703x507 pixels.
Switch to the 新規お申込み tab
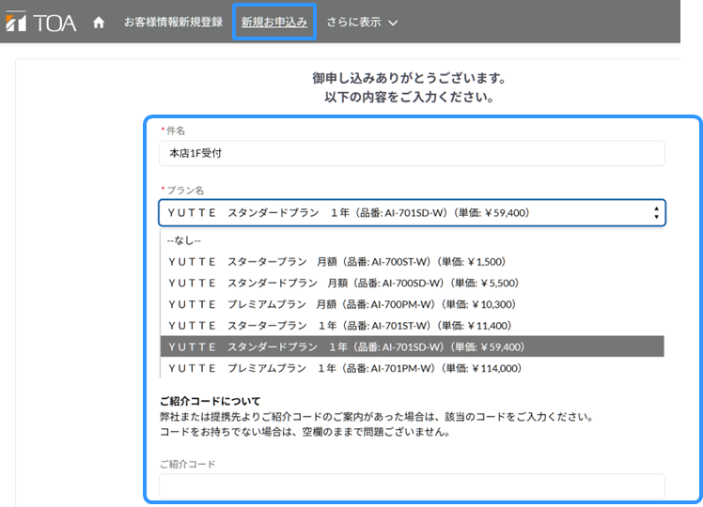point(273,23)
